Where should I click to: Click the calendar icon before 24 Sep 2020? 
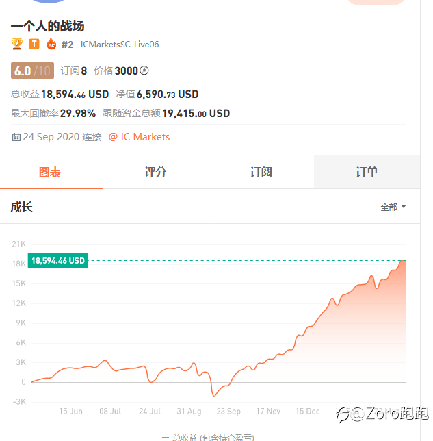(x=16, y=137)
